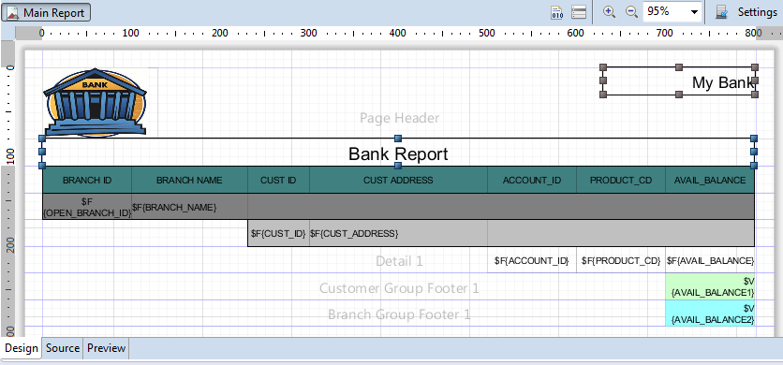Click the binary 010 document icon
The width and height of the screenshot is (783, 365).
[556, 12]
